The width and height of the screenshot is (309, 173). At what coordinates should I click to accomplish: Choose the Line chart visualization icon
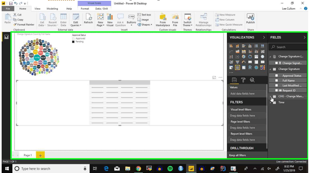coord(231,51)
